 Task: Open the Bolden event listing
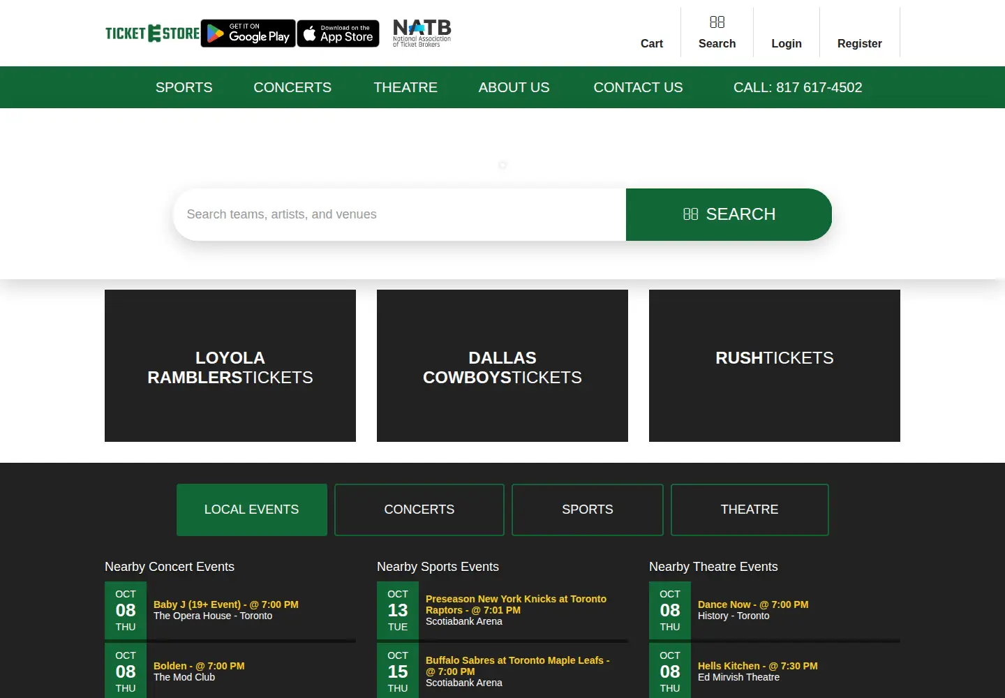pos(199,666)
